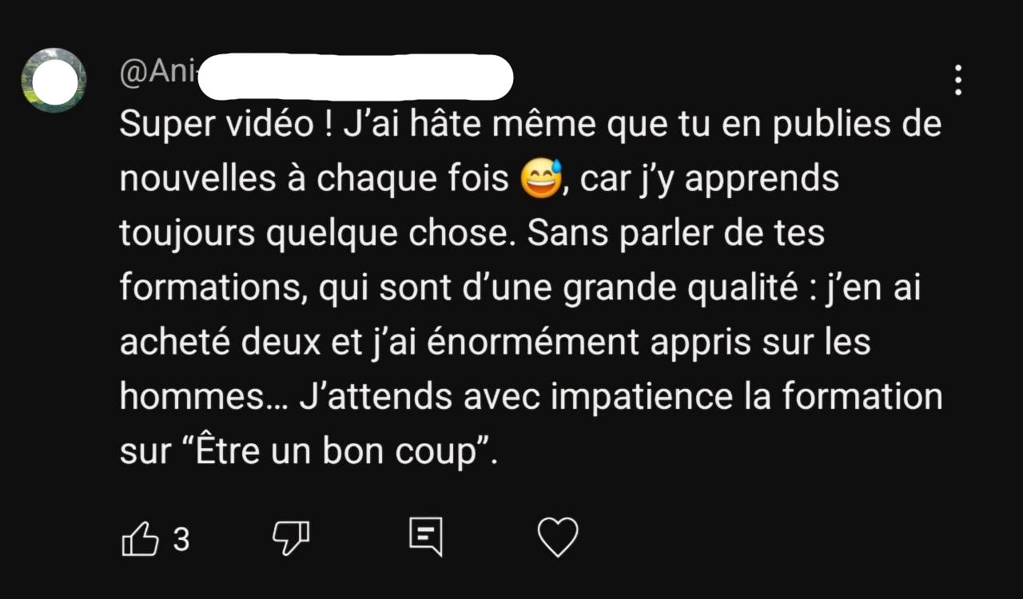Click the like count showing 3
1023x599 pixels.
click(x=181, y=540)
